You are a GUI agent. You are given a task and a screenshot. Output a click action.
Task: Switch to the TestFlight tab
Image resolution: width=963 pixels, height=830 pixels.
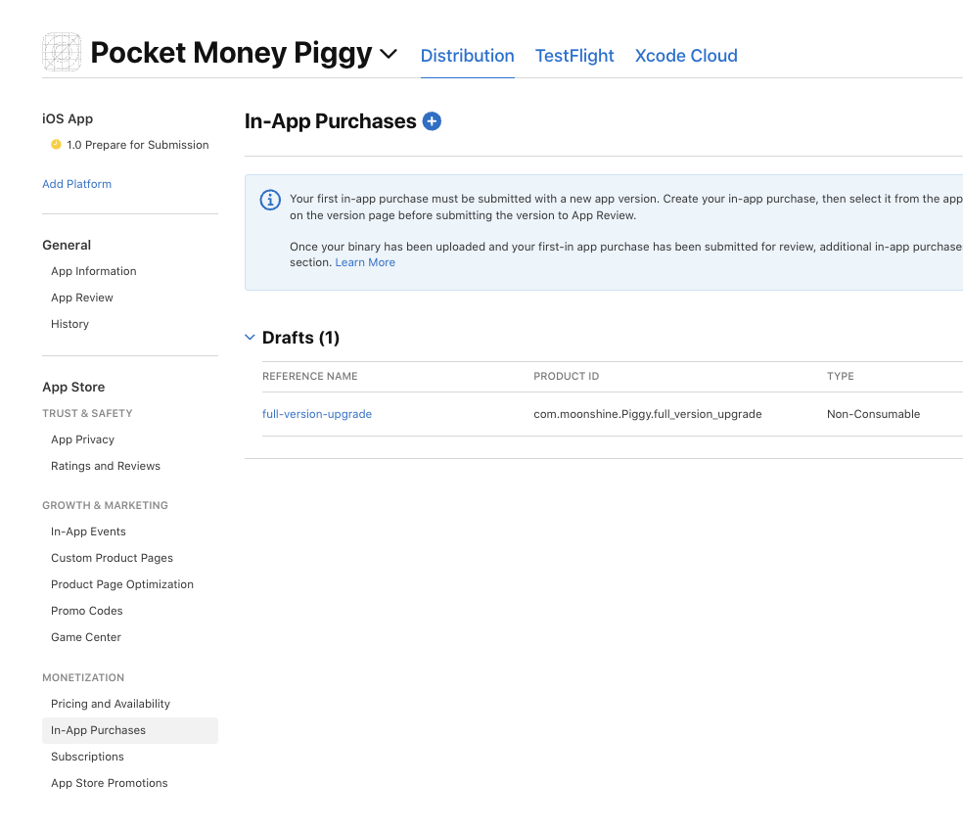point(574,56)
